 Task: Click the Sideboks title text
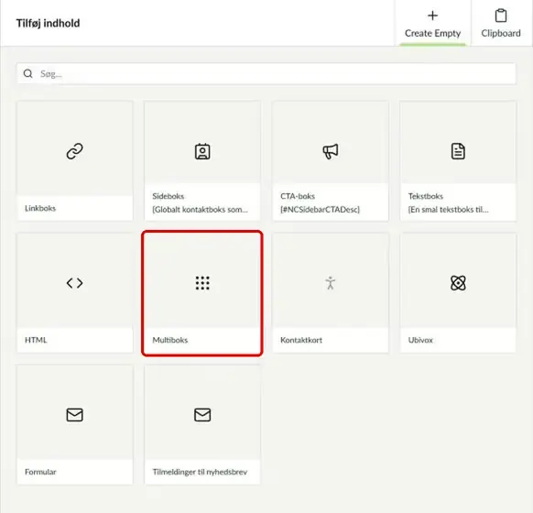[168, 196]
